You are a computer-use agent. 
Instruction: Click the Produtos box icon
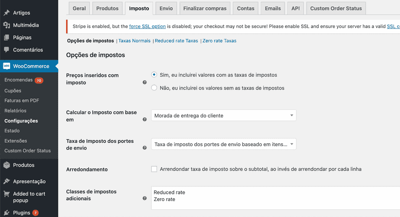(x=6, y=165)
